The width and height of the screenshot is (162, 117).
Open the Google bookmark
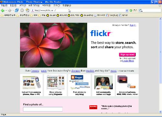[112, 15]
